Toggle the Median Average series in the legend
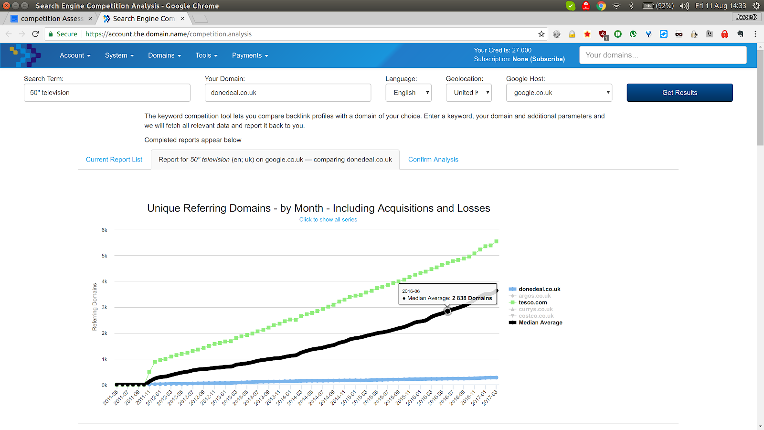This screenshot has width=764, height=430. point(536,322)
